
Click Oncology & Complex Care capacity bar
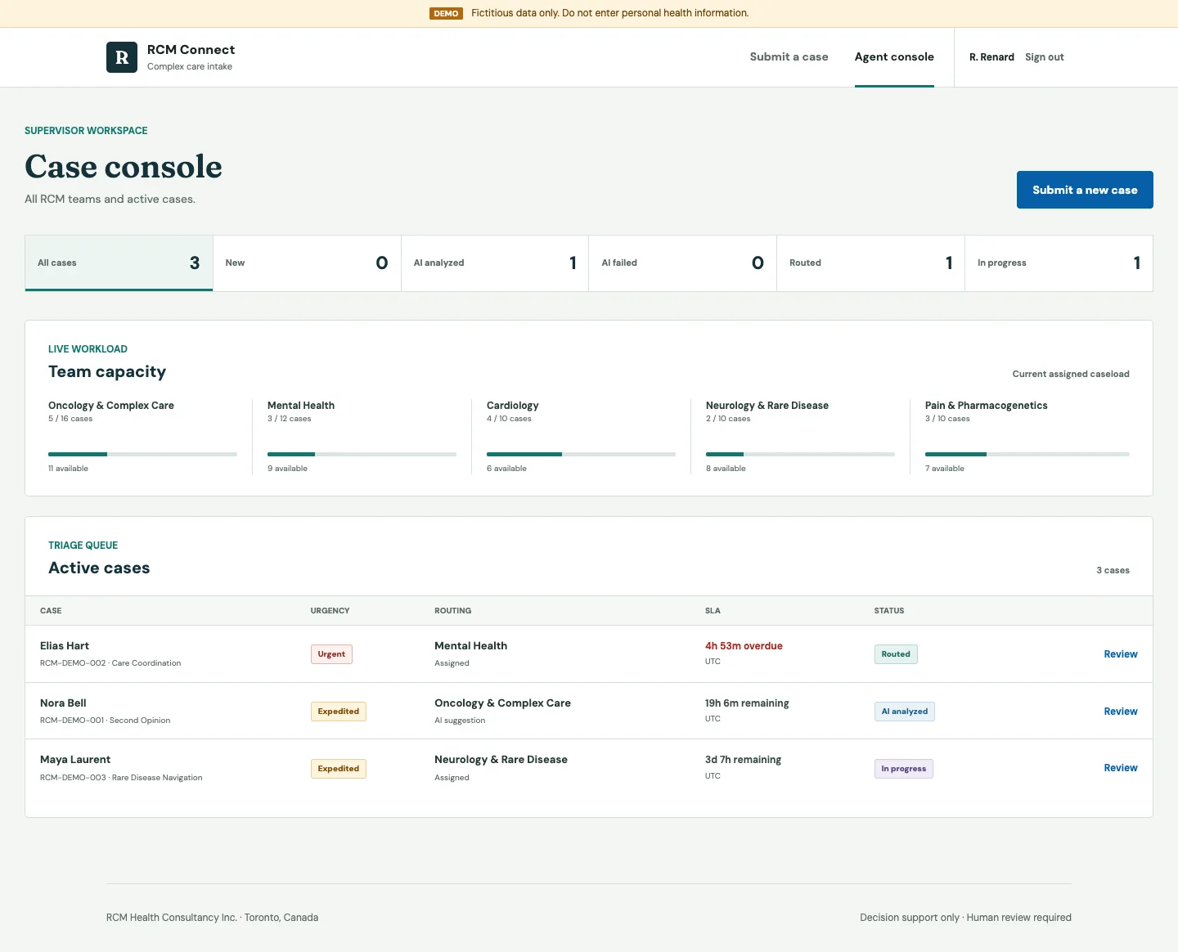[142, 454]
